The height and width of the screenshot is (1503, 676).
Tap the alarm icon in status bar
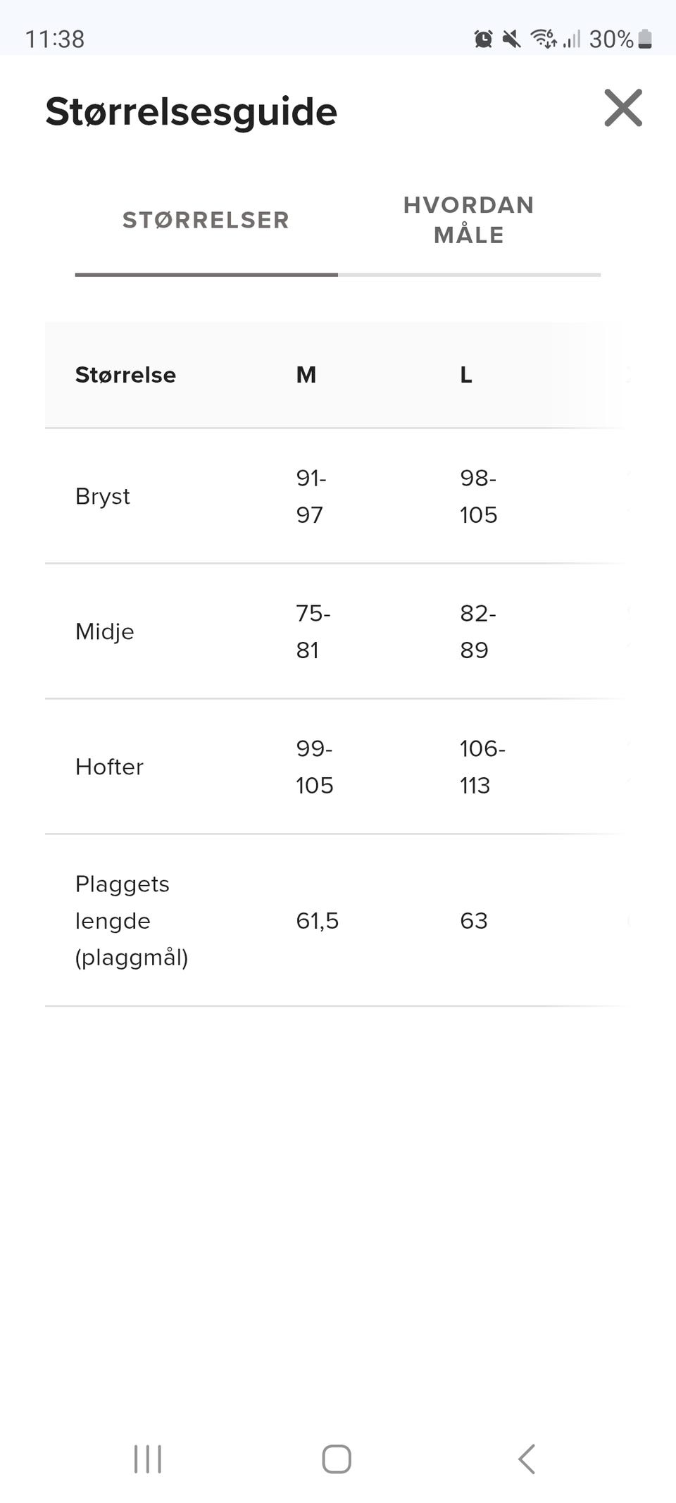pyautogui.click(x=483, y=39)
